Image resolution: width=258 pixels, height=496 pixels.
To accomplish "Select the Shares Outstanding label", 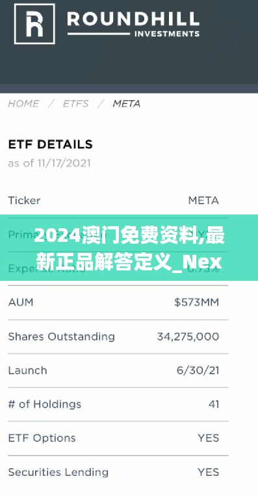I will (x=61, y=337).
